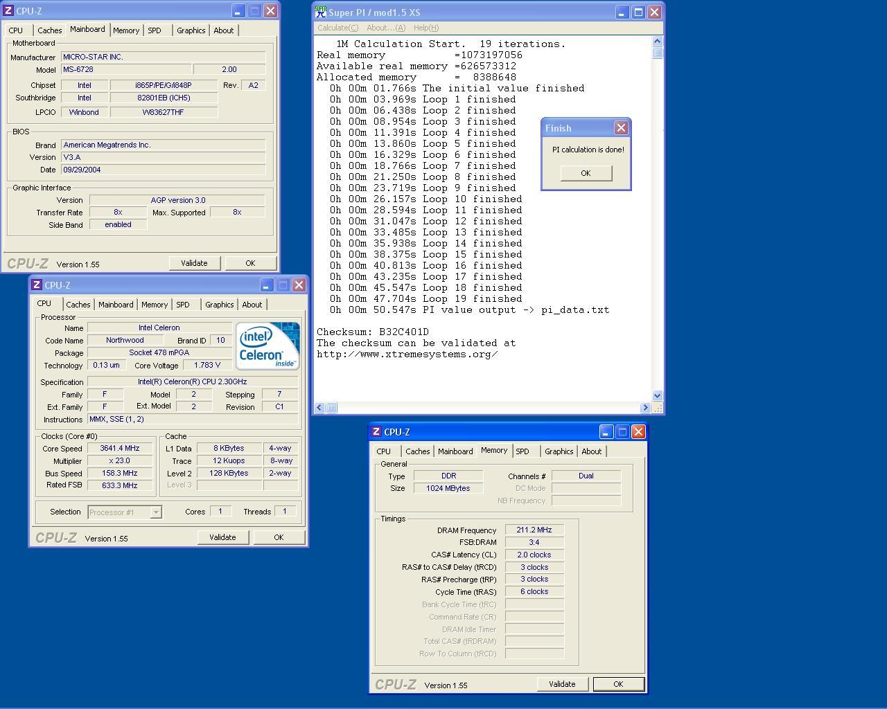Click Validate in the Memory CPU-Z window
This screenshot has height=709, width=887.
[x=562, y=684]
